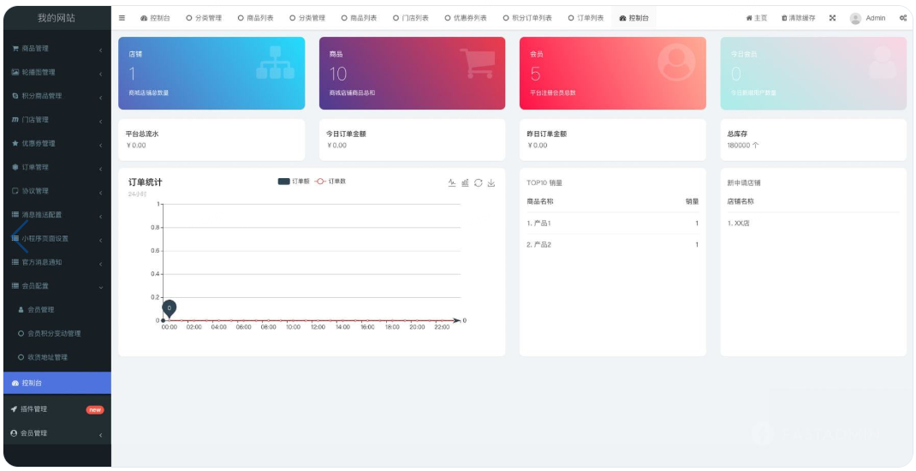The image size is (916, 471).
Task: Collapse the 会员配置 sidebar menu
Action: [x=56, y=286]
